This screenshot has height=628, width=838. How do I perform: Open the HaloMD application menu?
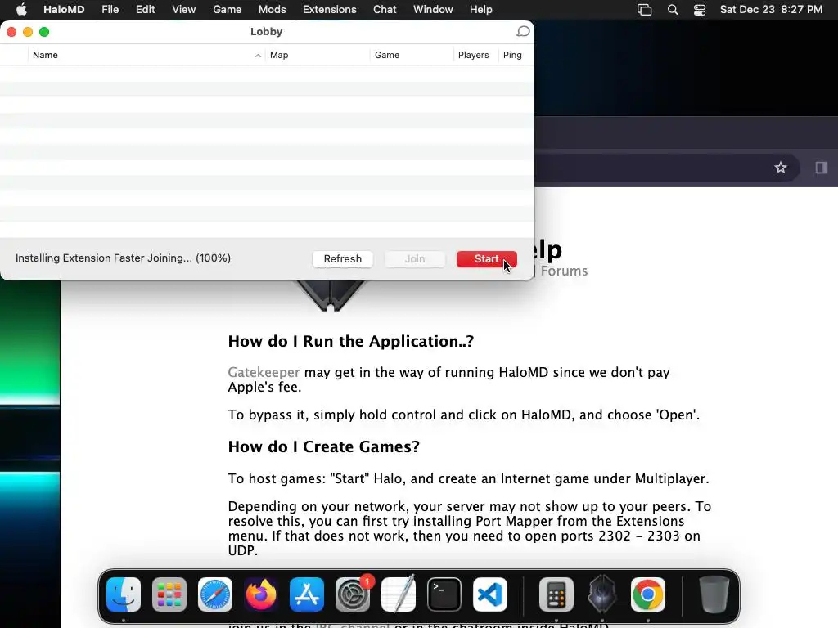[64, 10]
